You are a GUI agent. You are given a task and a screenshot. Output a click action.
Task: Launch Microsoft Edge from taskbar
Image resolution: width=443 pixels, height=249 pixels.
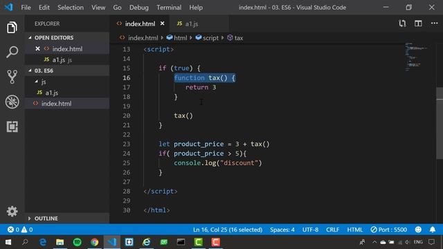43,242
